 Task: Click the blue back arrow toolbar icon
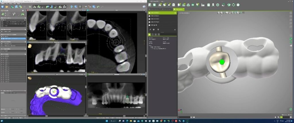2,7
